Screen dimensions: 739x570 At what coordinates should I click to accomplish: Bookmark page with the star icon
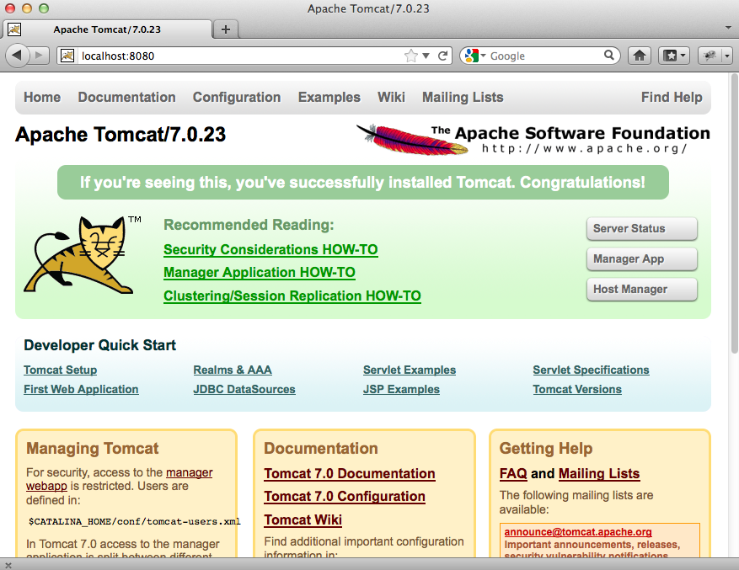[x=411, y=56]
